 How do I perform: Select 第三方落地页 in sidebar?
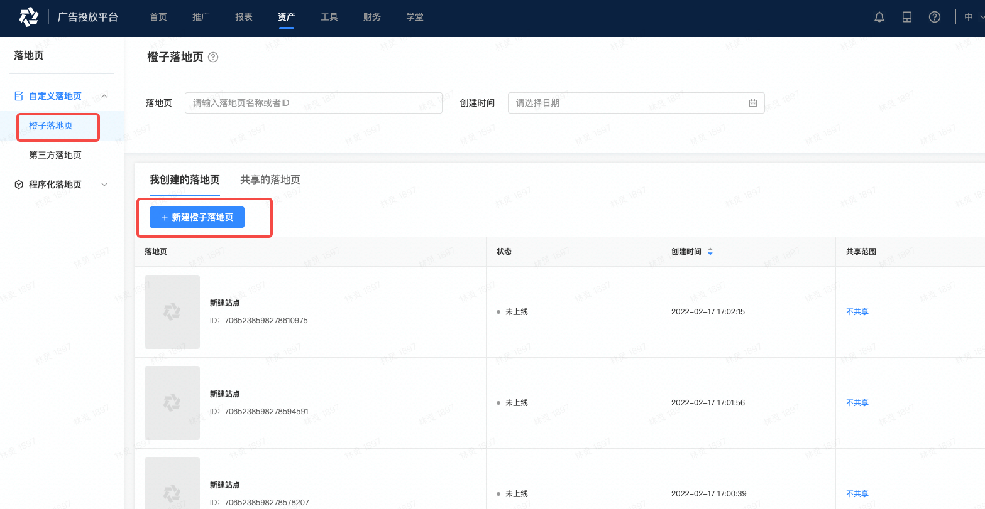tap(55, 155)
